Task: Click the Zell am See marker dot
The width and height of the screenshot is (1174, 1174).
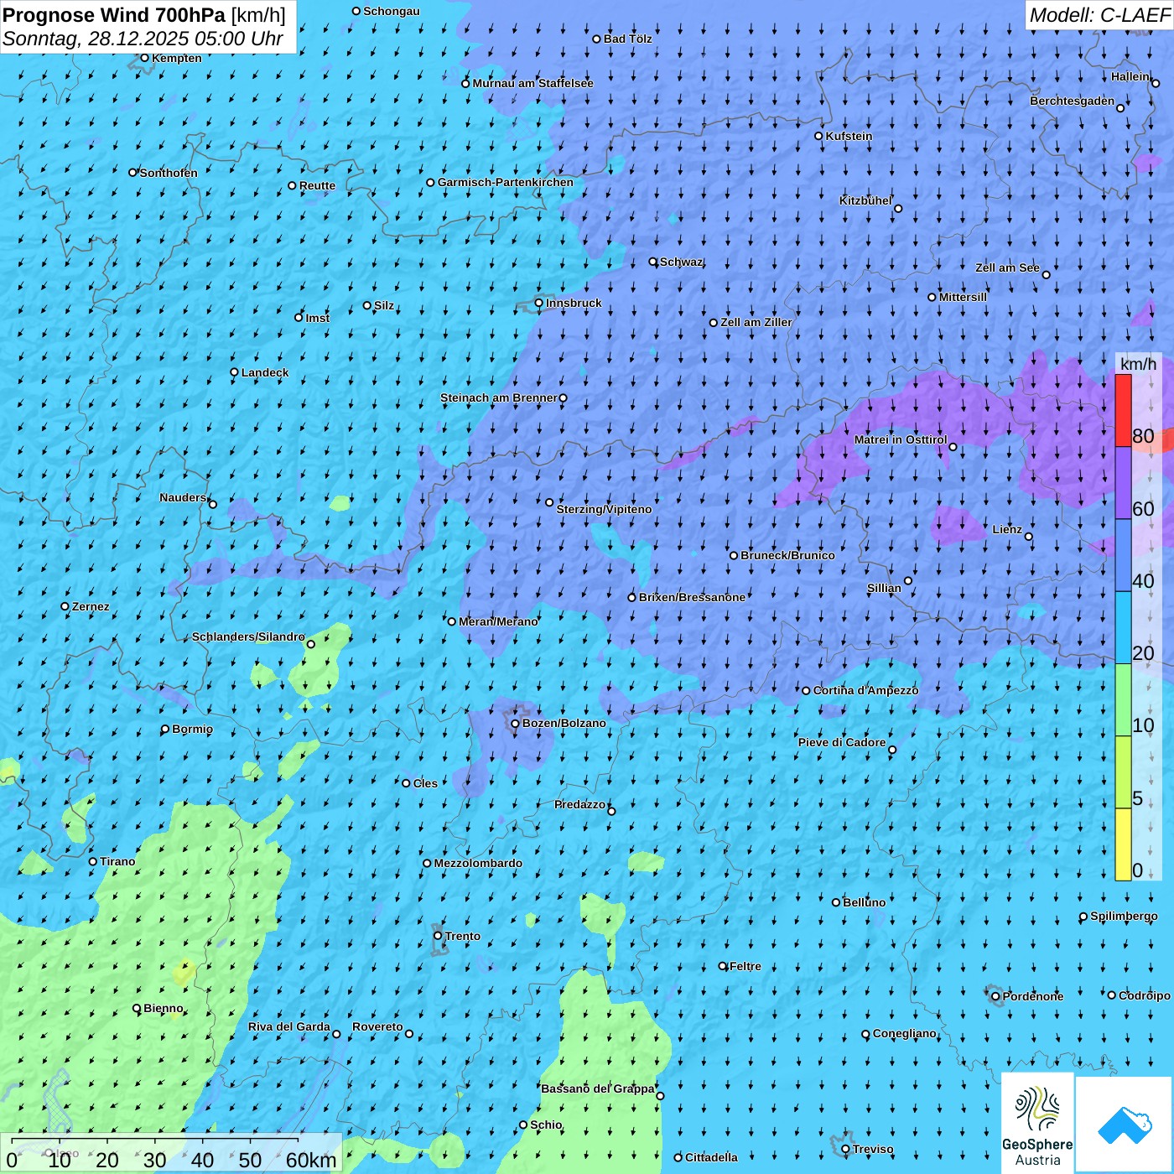Action: click(x=1046, y=274)
